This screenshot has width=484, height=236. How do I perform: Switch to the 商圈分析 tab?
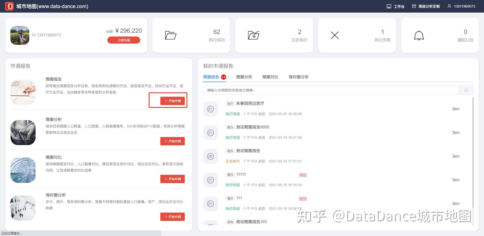pyautogui.click(x=244, y=77)
